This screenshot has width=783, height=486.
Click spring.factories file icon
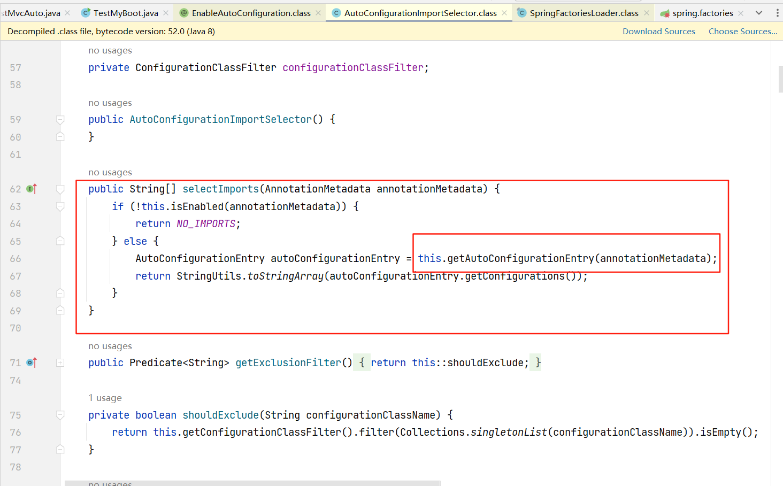coord(665,13)
